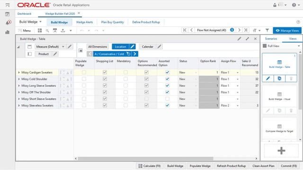Image resolution: width=303 pixels, height=170 pixels.
Task: Toggle Mandatory for Missy Sleeveless Sweaters
Action: [125, 105]
